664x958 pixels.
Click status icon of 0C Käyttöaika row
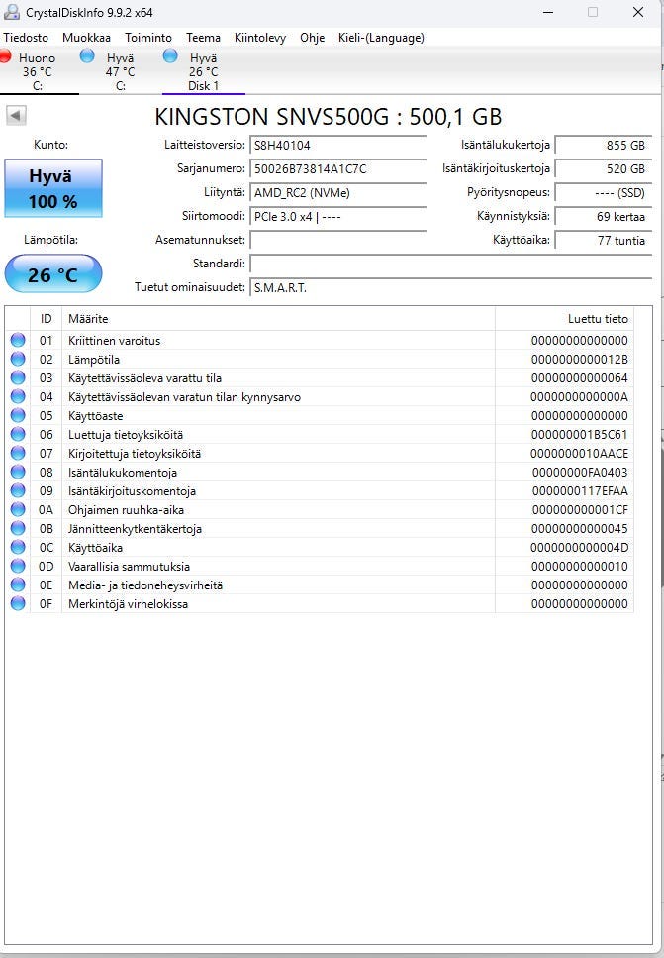click(18, 548)
